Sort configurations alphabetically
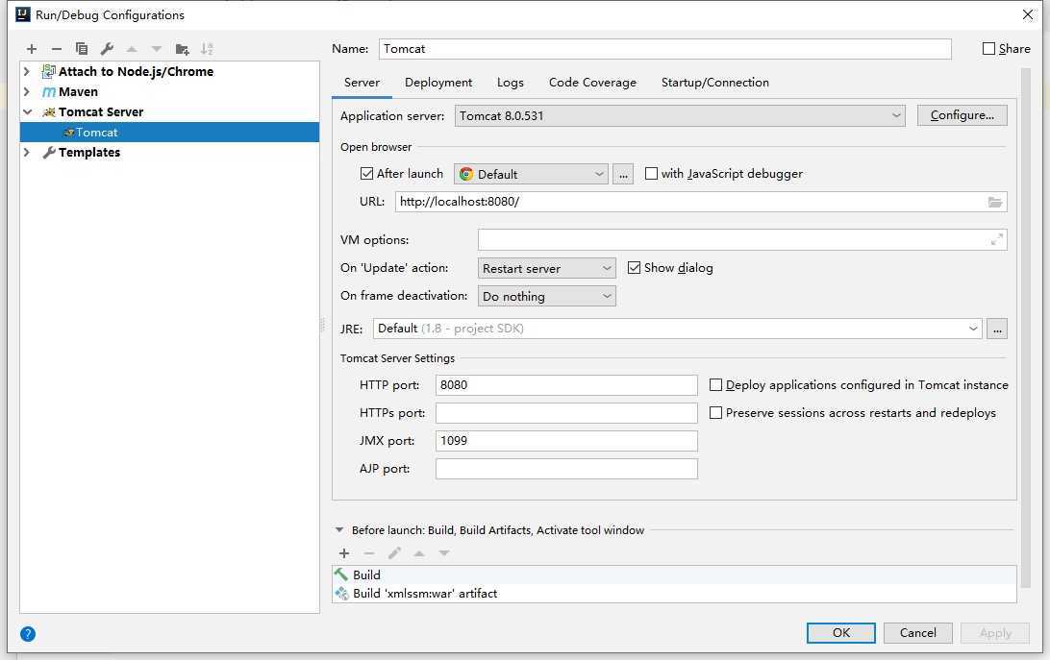 (207, 49)
